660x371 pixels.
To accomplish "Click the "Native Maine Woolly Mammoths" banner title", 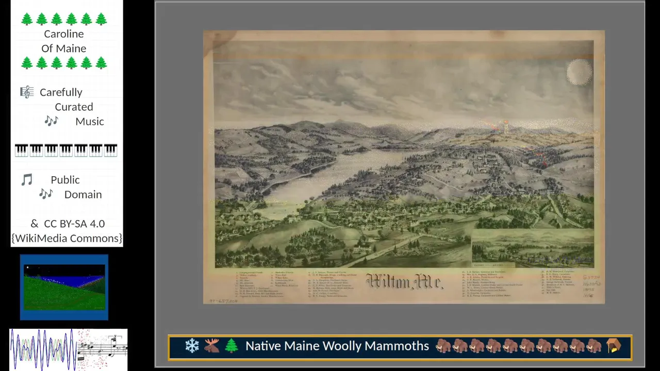I will click(x=337, y=346).
